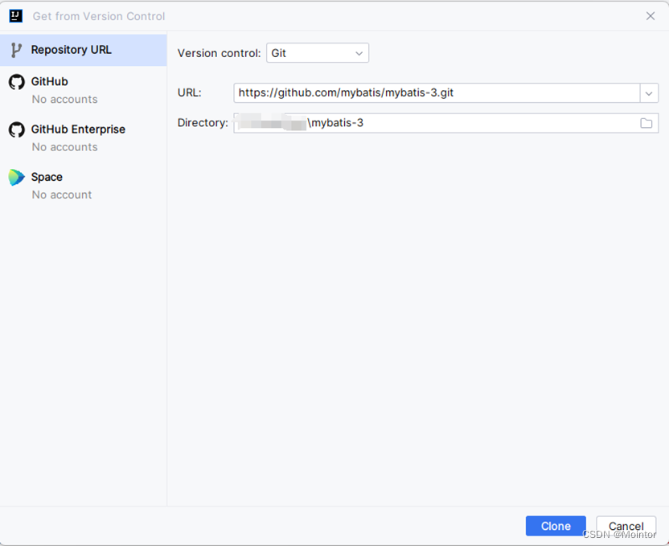This screenshot has width=669, height=546.
Task: Click the 'Get from Version Control' title text
Action: coord(99,16)
